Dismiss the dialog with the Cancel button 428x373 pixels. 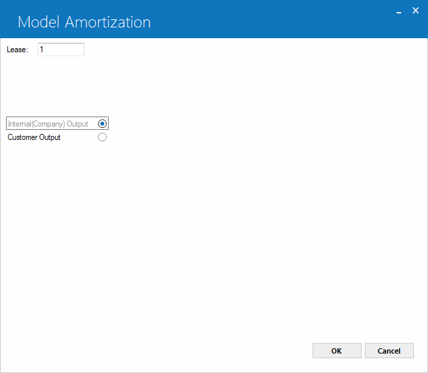[389, 351]
